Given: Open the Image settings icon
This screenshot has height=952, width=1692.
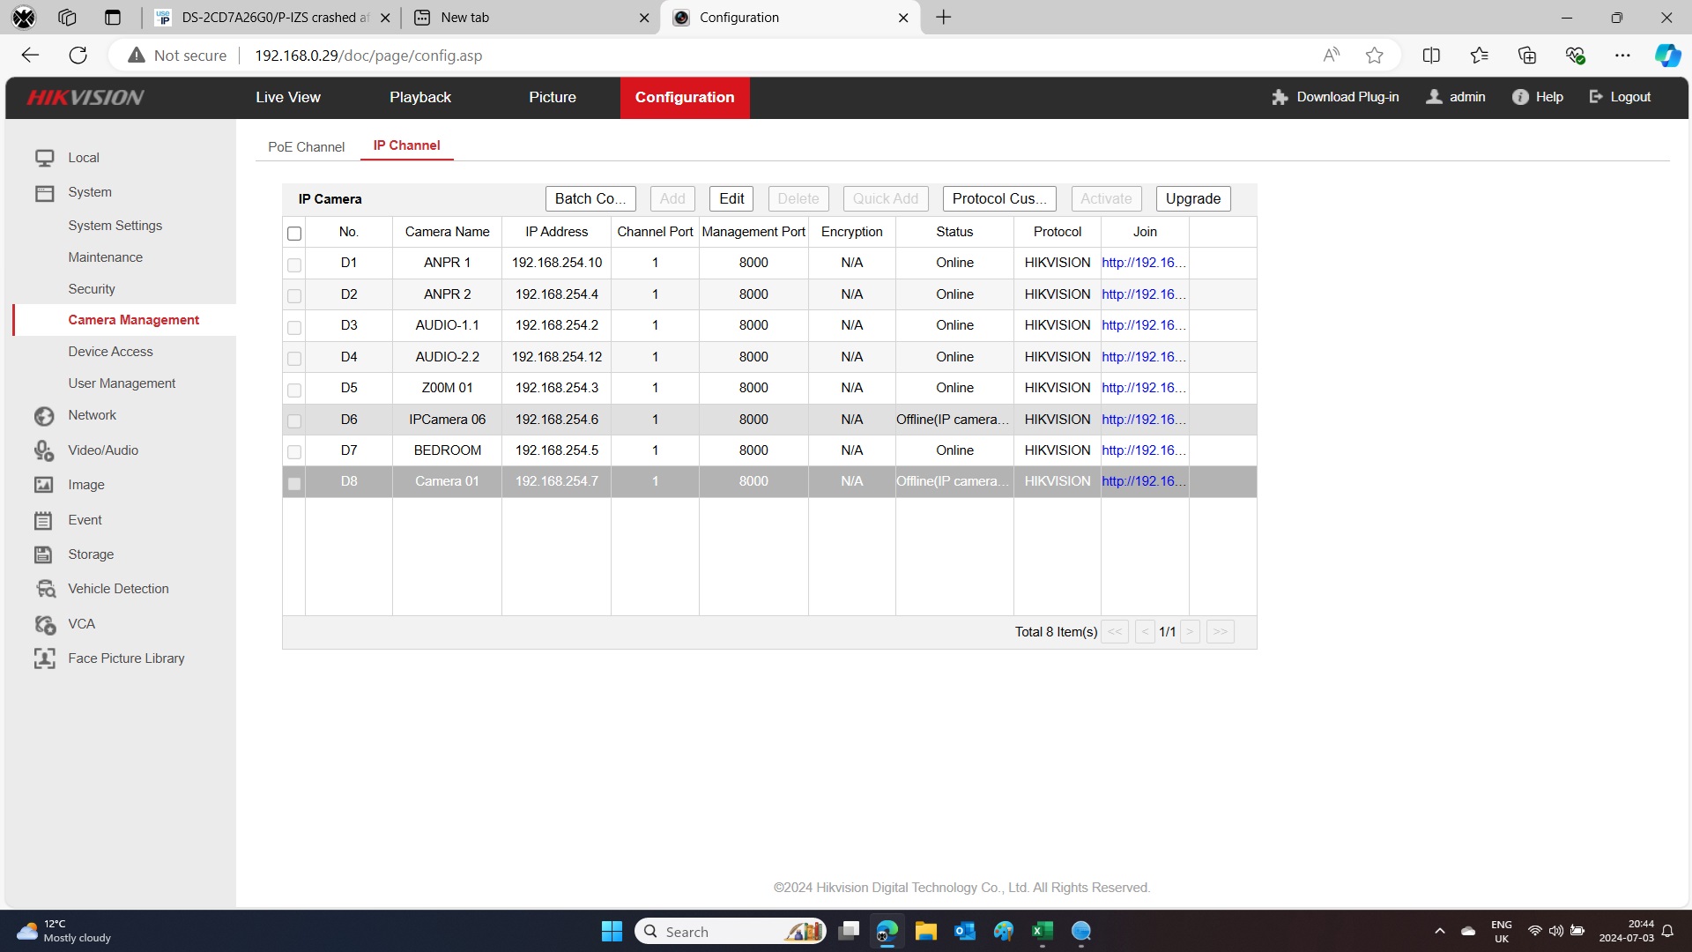Looking at the screenshot, I should coord(43,485).
